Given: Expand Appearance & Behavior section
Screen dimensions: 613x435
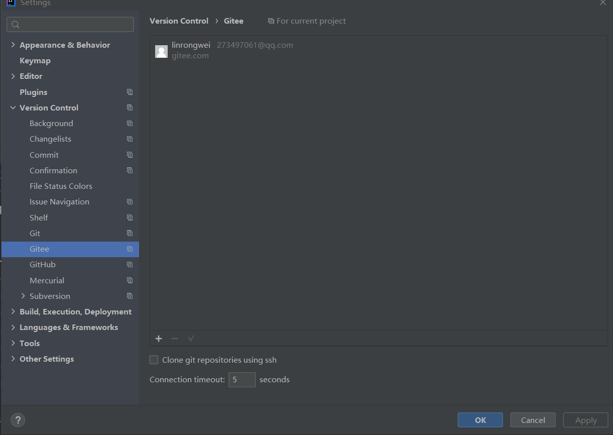Looking at the screenshot, I should point(13,45).
